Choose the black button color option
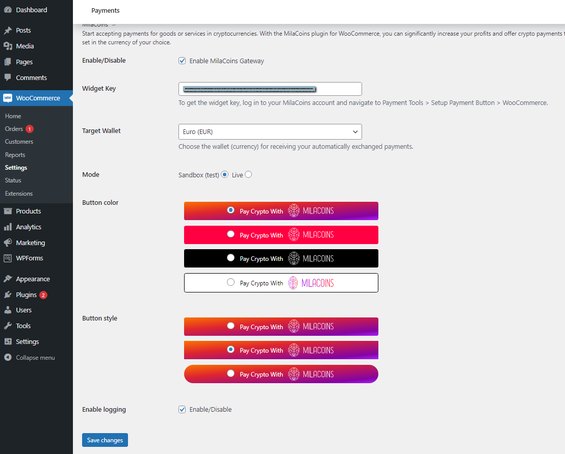This screenshot has height=454, width=565. coord(230,258)
